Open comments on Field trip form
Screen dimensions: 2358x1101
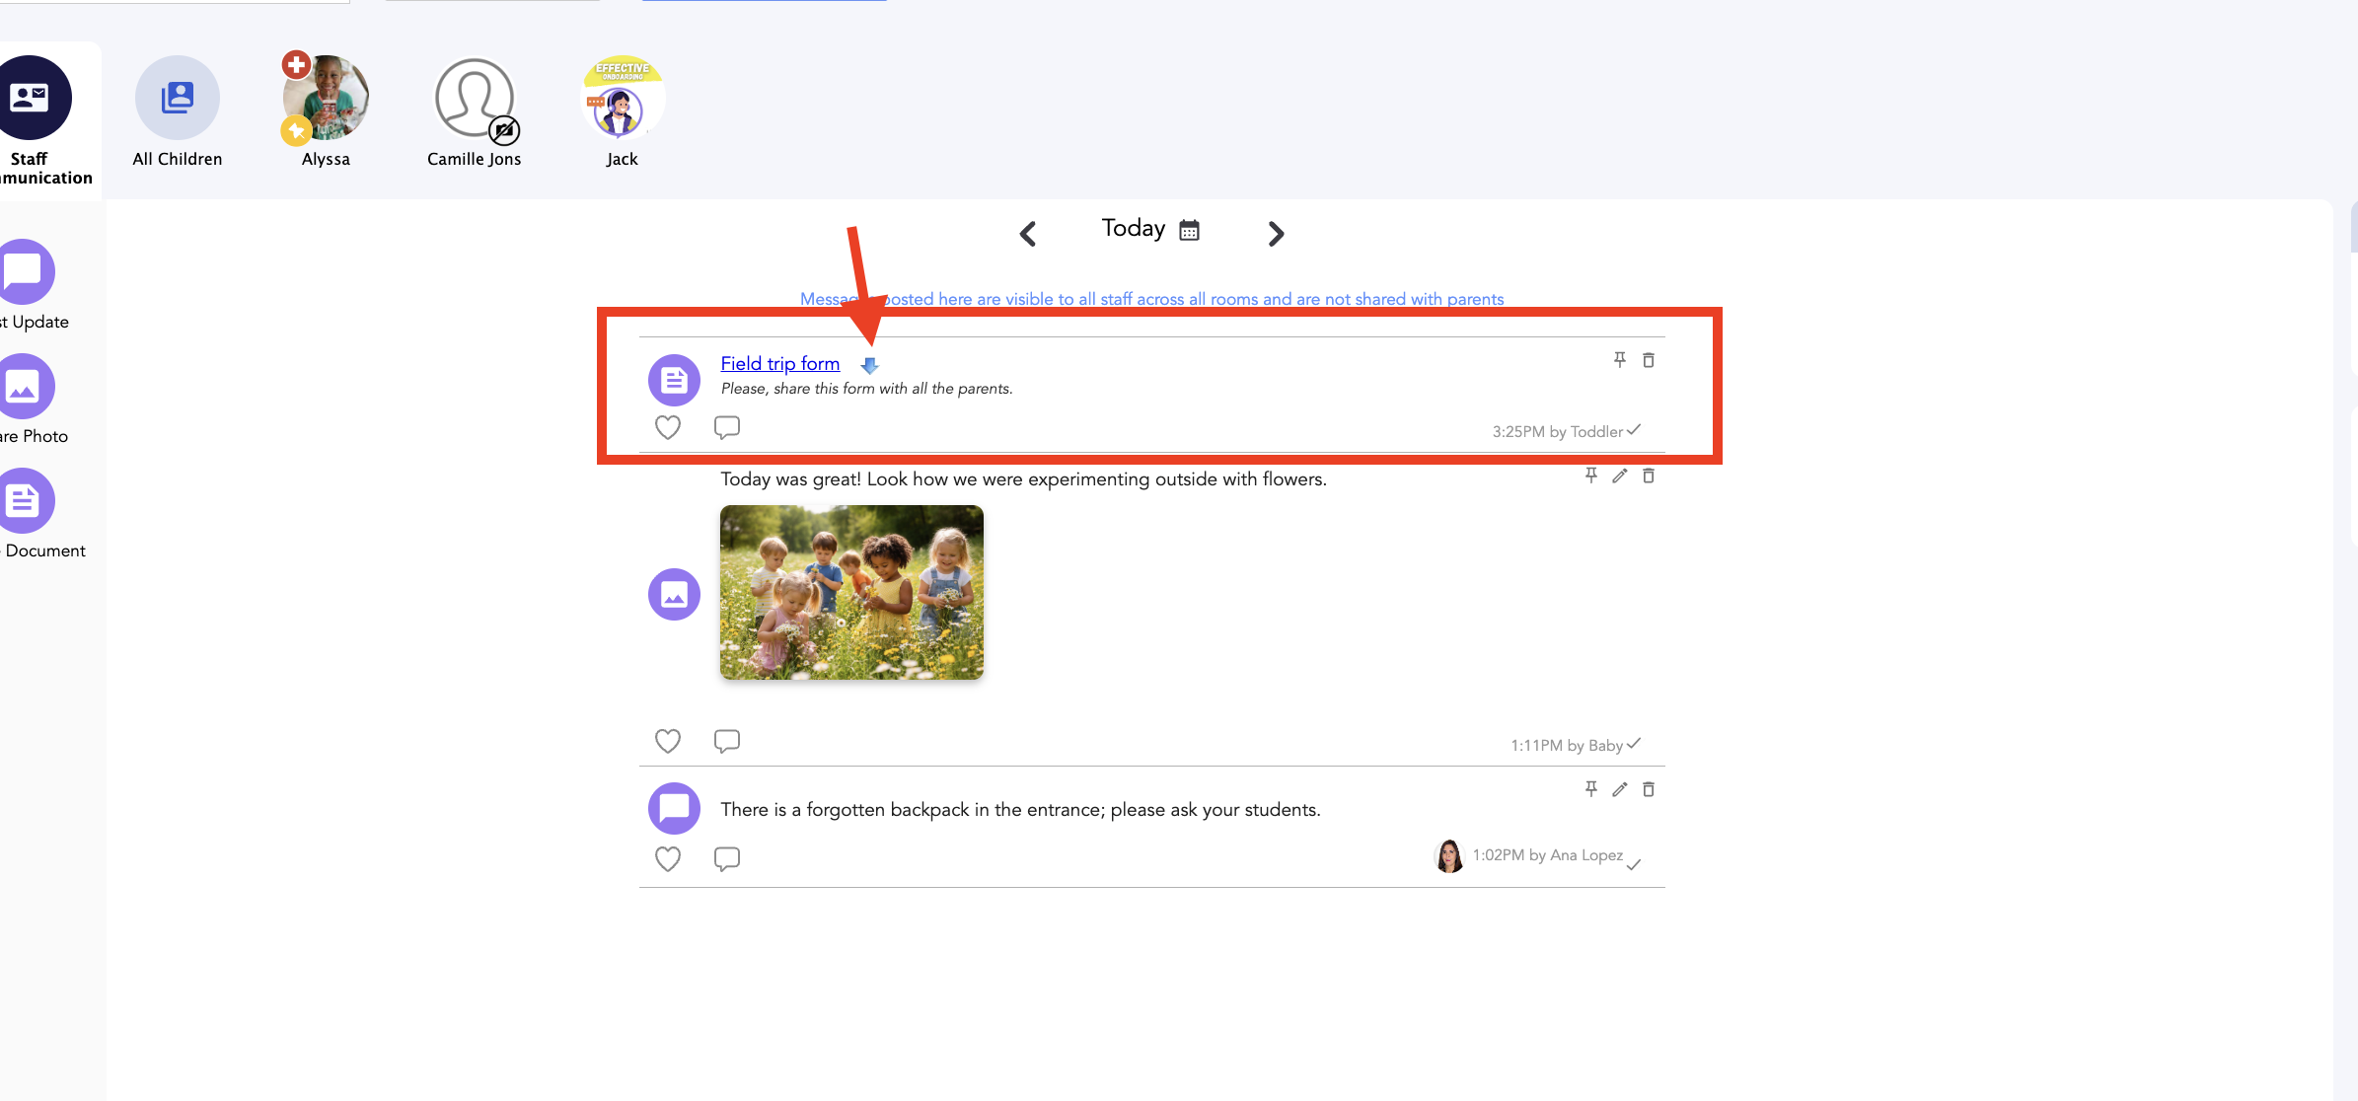tap(726, 427)
